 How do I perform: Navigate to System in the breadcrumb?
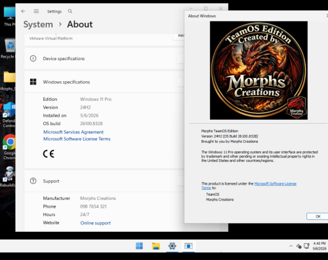point(38,24)
